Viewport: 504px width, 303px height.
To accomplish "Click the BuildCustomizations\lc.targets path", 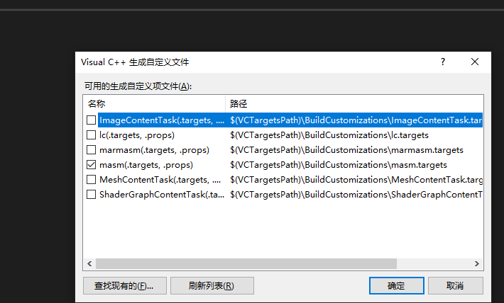I will (x=329, y=135).
